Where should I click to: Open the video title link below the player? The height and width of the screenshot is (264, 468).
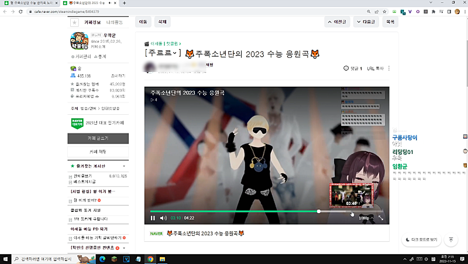click(x=205, y=233)
